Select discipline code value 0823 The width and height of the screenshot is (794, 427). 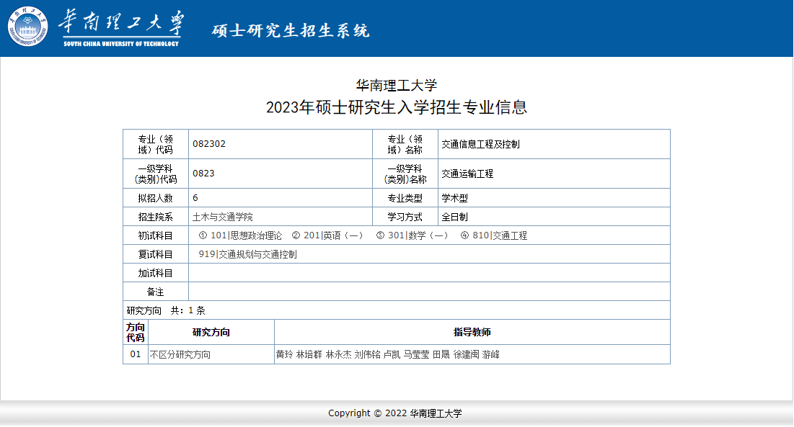(x=203, y=174)
